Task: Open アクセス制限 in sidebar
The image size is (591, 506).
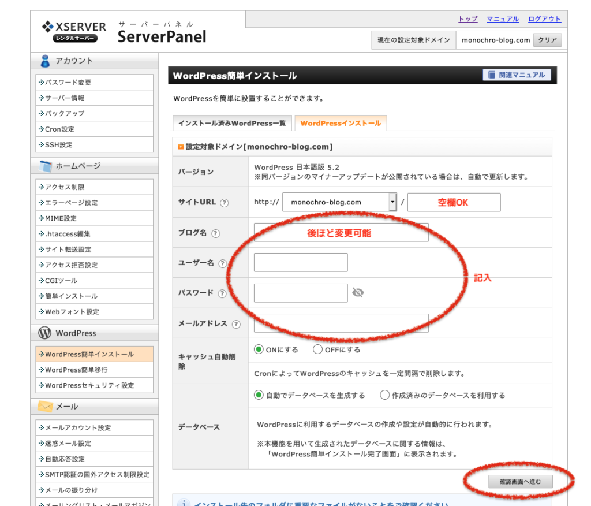Action: pyautogui.click(x=94, y=187)
